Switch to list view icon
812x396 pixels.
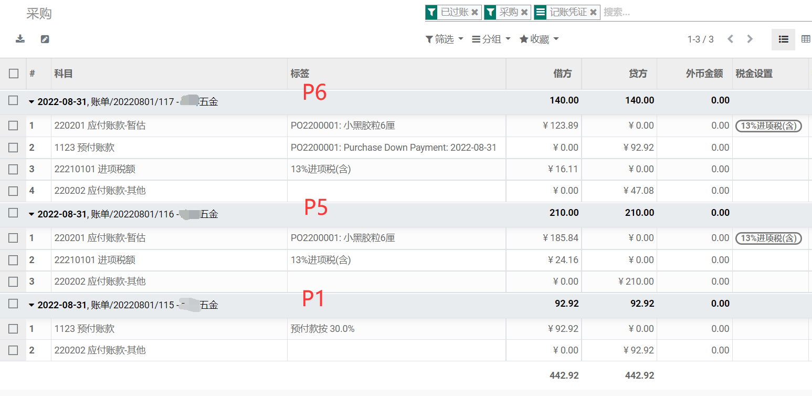783,39
